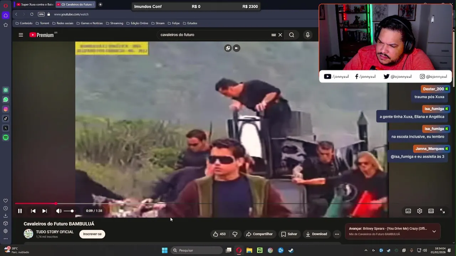Open Opera main menu logo
Viewport: 456px width, 256px height.
(x=6, y=6)
